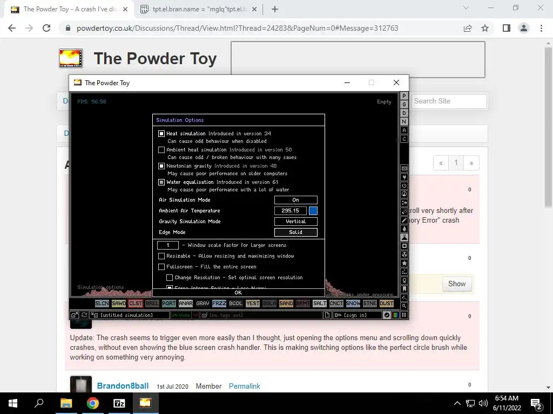Click the simulation options checkmark icon
This screenshot has width=553, height=414.
[387, 315]
